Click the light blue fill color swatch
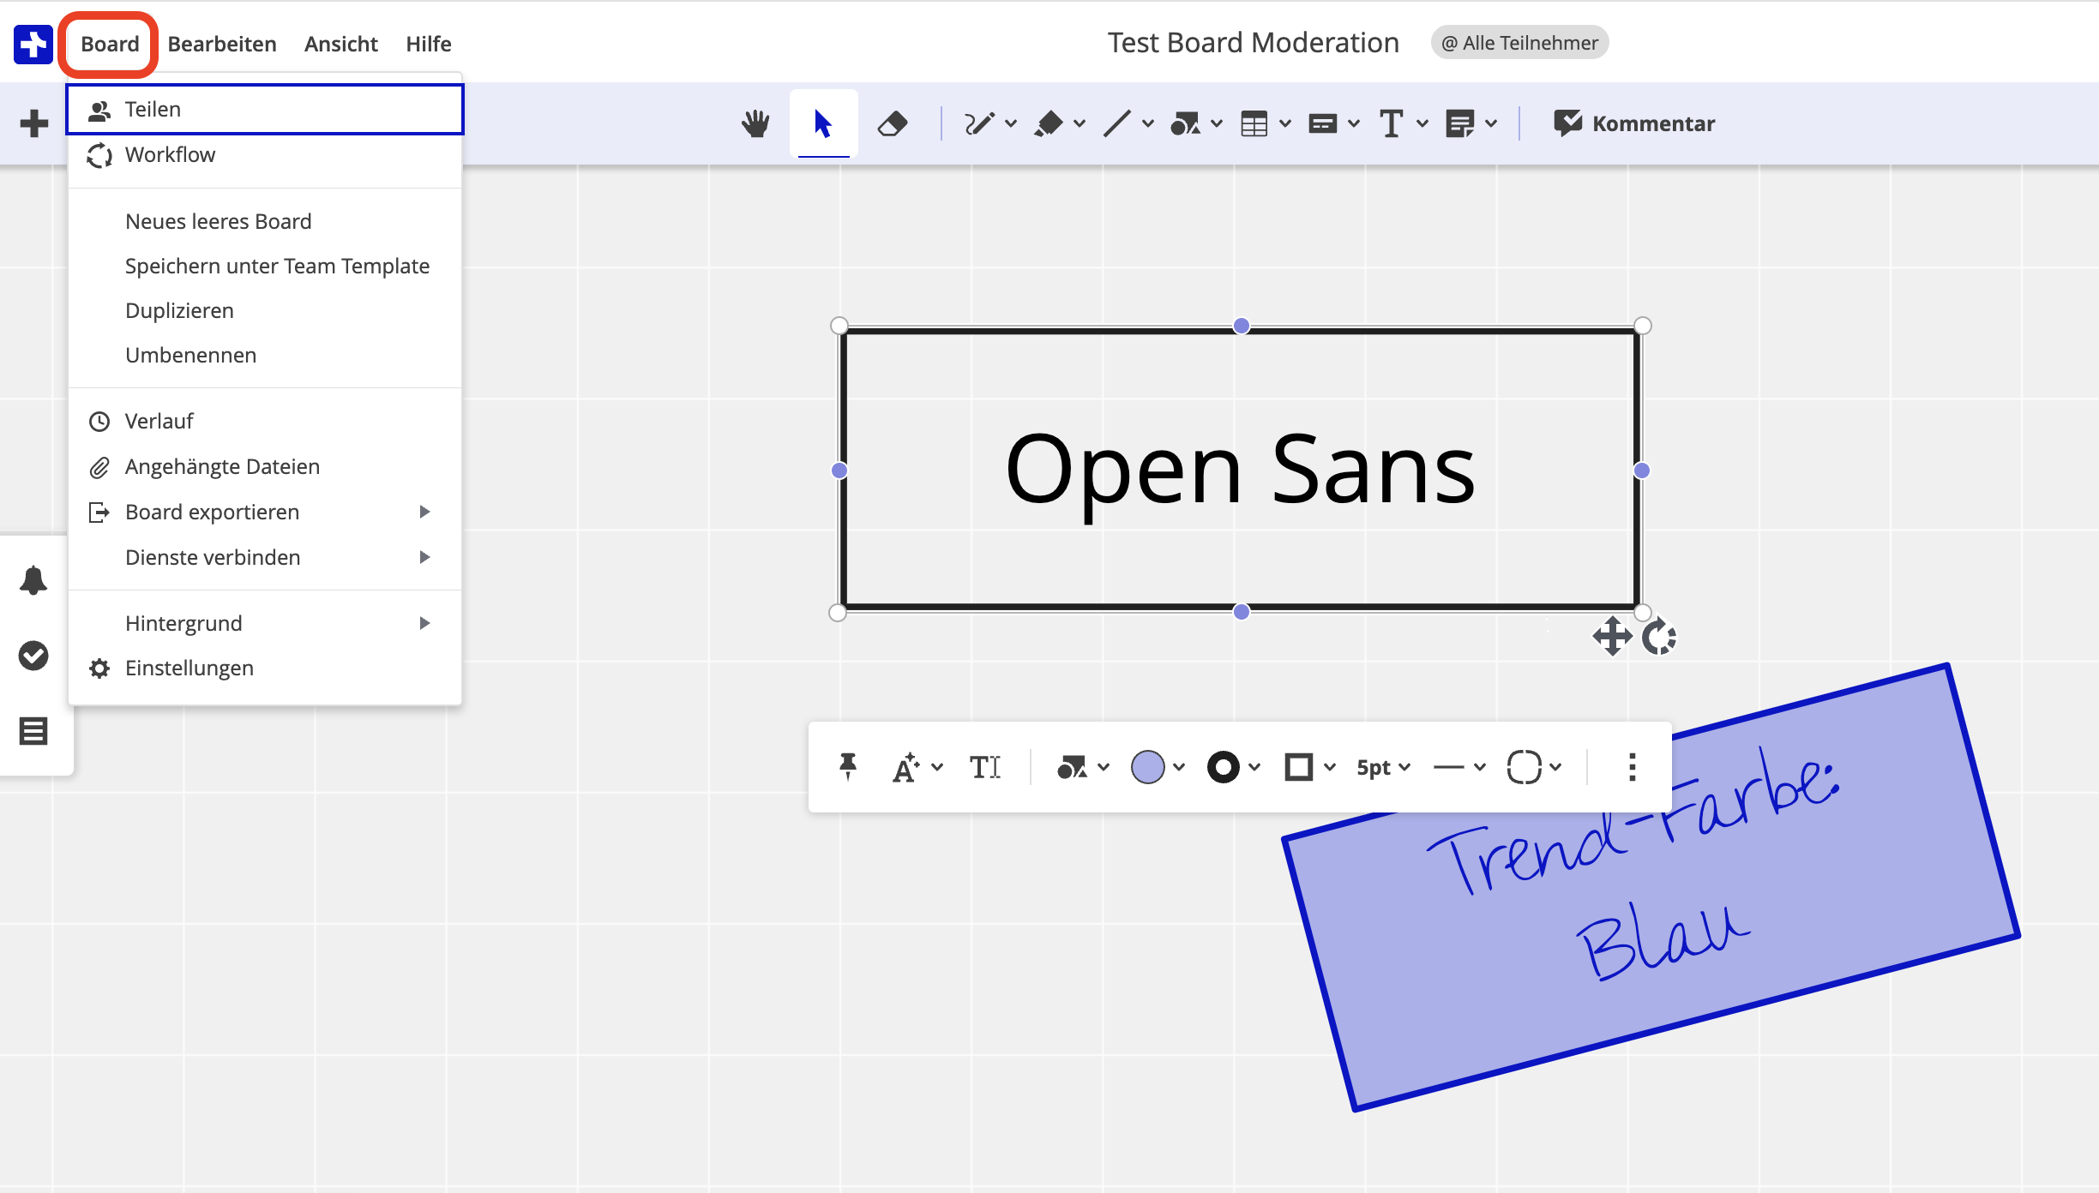This screenshot has width=2099, height=1193. click(x=1147, y=767)
